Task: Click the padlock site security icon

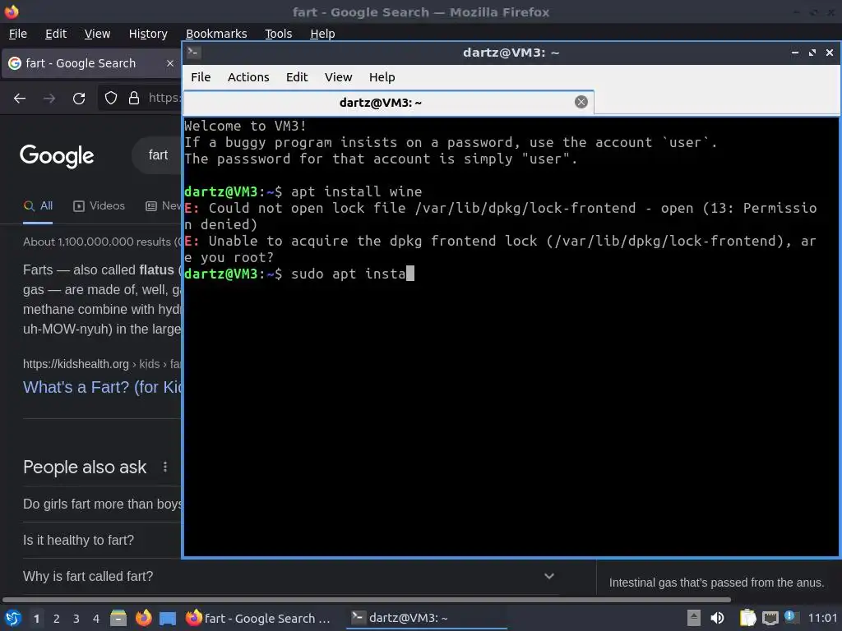Action: tap(134, 98)
